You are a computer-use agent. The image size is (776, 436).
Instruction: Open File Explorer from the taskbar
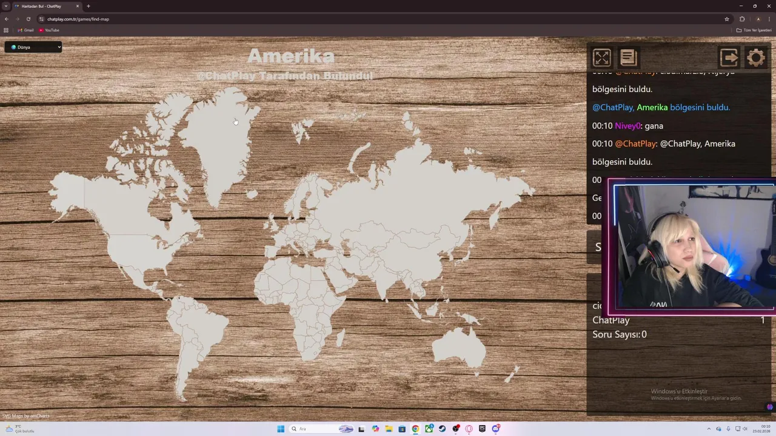tap(389, 429)
